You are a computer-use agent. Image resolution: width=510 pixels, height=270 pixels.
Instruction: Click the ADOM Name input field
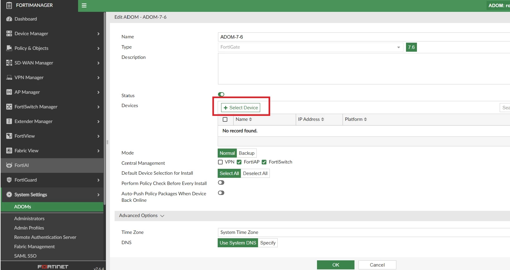[364, 37]
